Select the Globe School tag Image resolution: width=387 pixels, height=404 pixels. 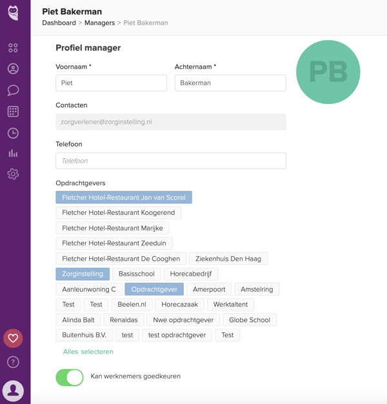tap(250, 320)
